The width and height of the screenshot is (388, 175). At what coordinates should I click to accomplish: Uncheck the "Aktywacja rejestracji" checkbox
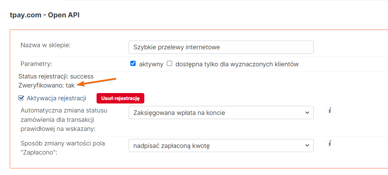point(21,98)
